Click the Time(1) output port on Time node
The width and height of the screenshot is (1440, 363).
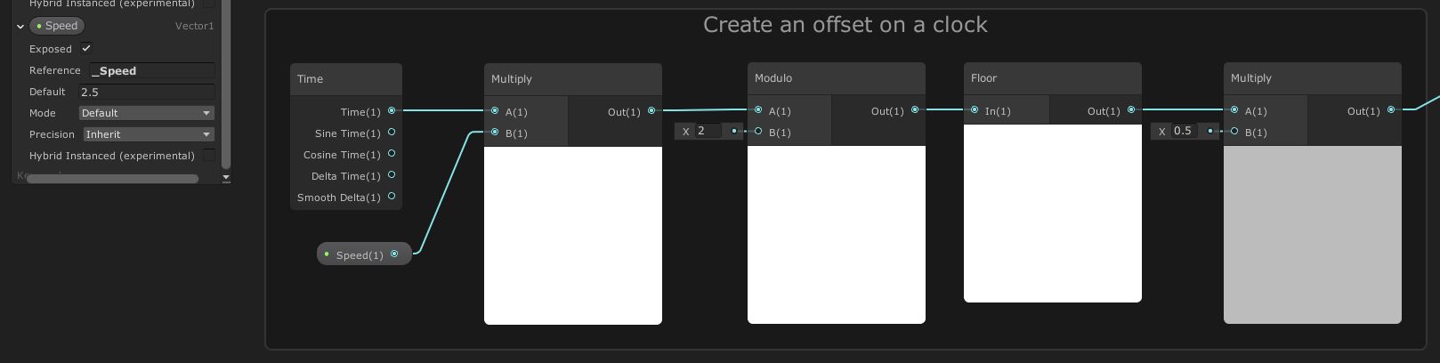(392, 111)
